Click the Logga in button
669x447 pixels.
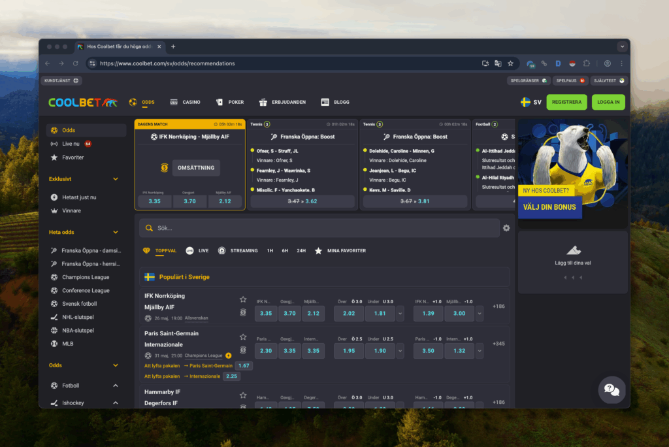608,102
